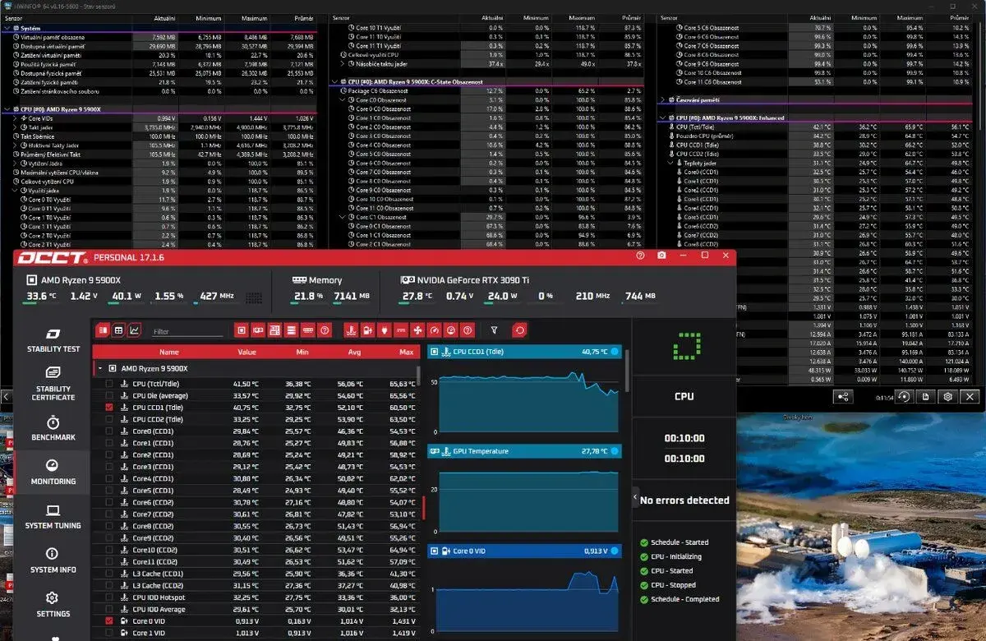Collapse the AMD Ryzen 9 5900X group in OCCT
This screenshot has width=986, height=641.
click(x=100, y=369)
